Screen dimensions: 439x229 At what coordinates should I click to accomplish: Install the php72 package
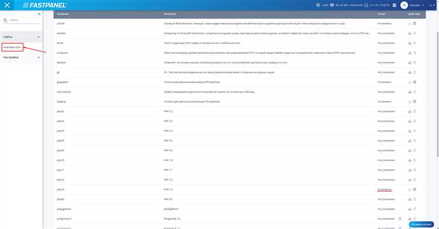[410, 180]
